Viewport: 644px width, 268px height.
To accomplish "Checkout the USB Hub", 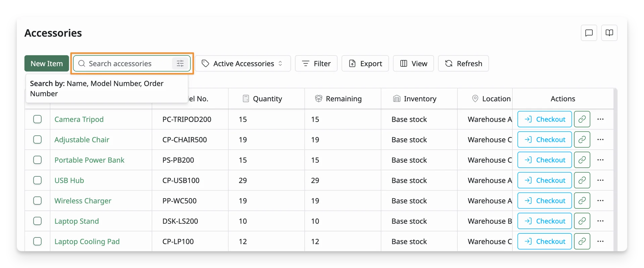I will (545, 180).
